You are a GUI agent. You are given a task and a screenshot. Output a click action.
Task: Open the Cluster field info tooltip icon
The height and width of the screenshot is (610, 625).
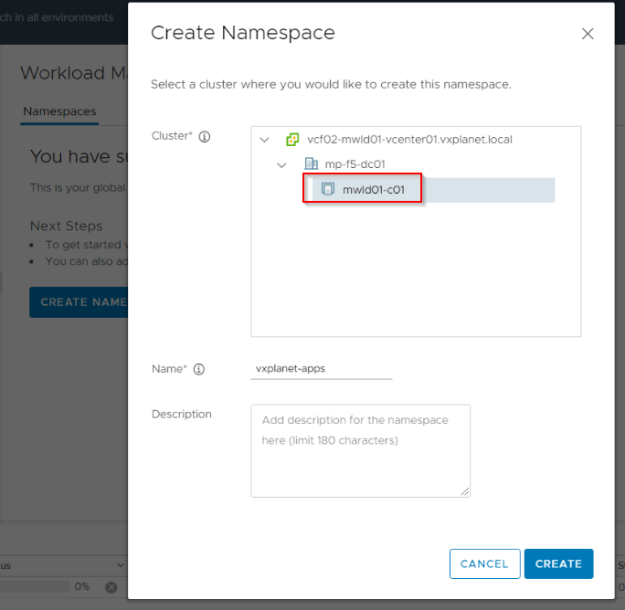[205, 137]
